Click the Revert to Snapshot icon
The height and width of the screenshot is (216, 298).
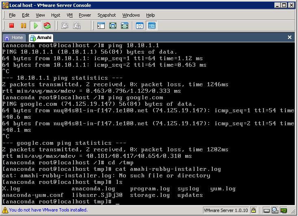coord(77,26)
